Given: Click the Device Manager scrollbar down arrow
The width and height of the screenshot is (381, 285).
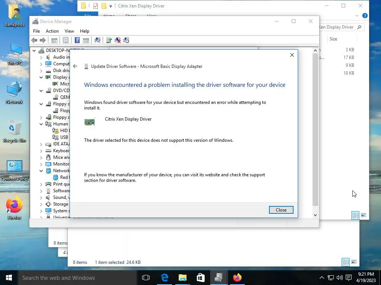Looking at the screenshot, I should coord(315,215).
